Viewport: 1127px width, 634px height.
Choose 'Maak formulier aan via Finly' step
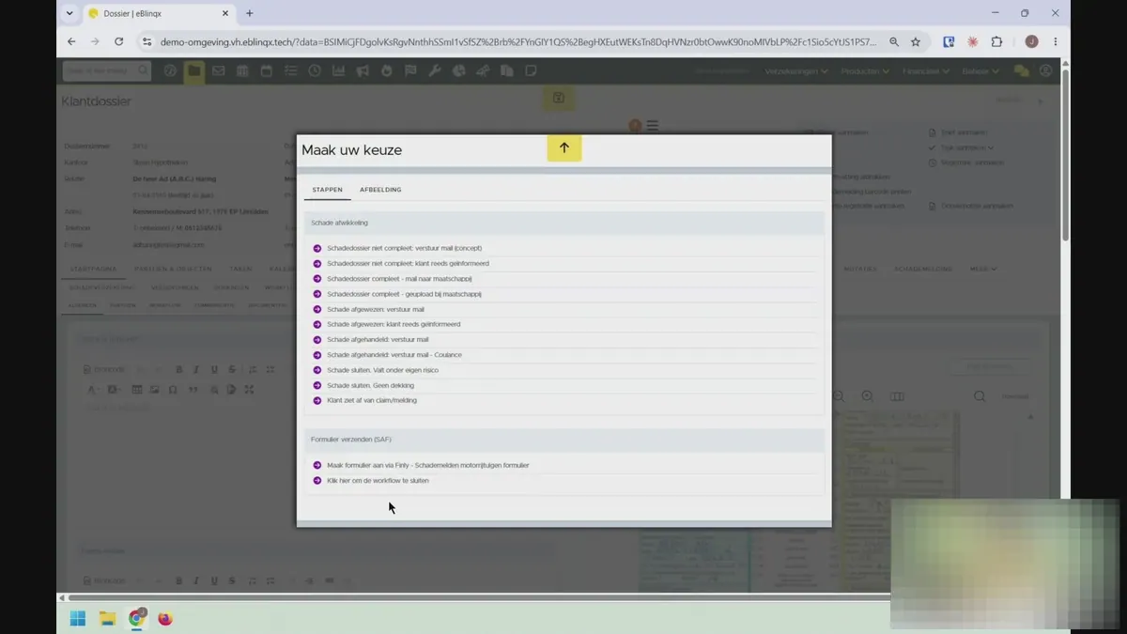(x=428, y=466)
